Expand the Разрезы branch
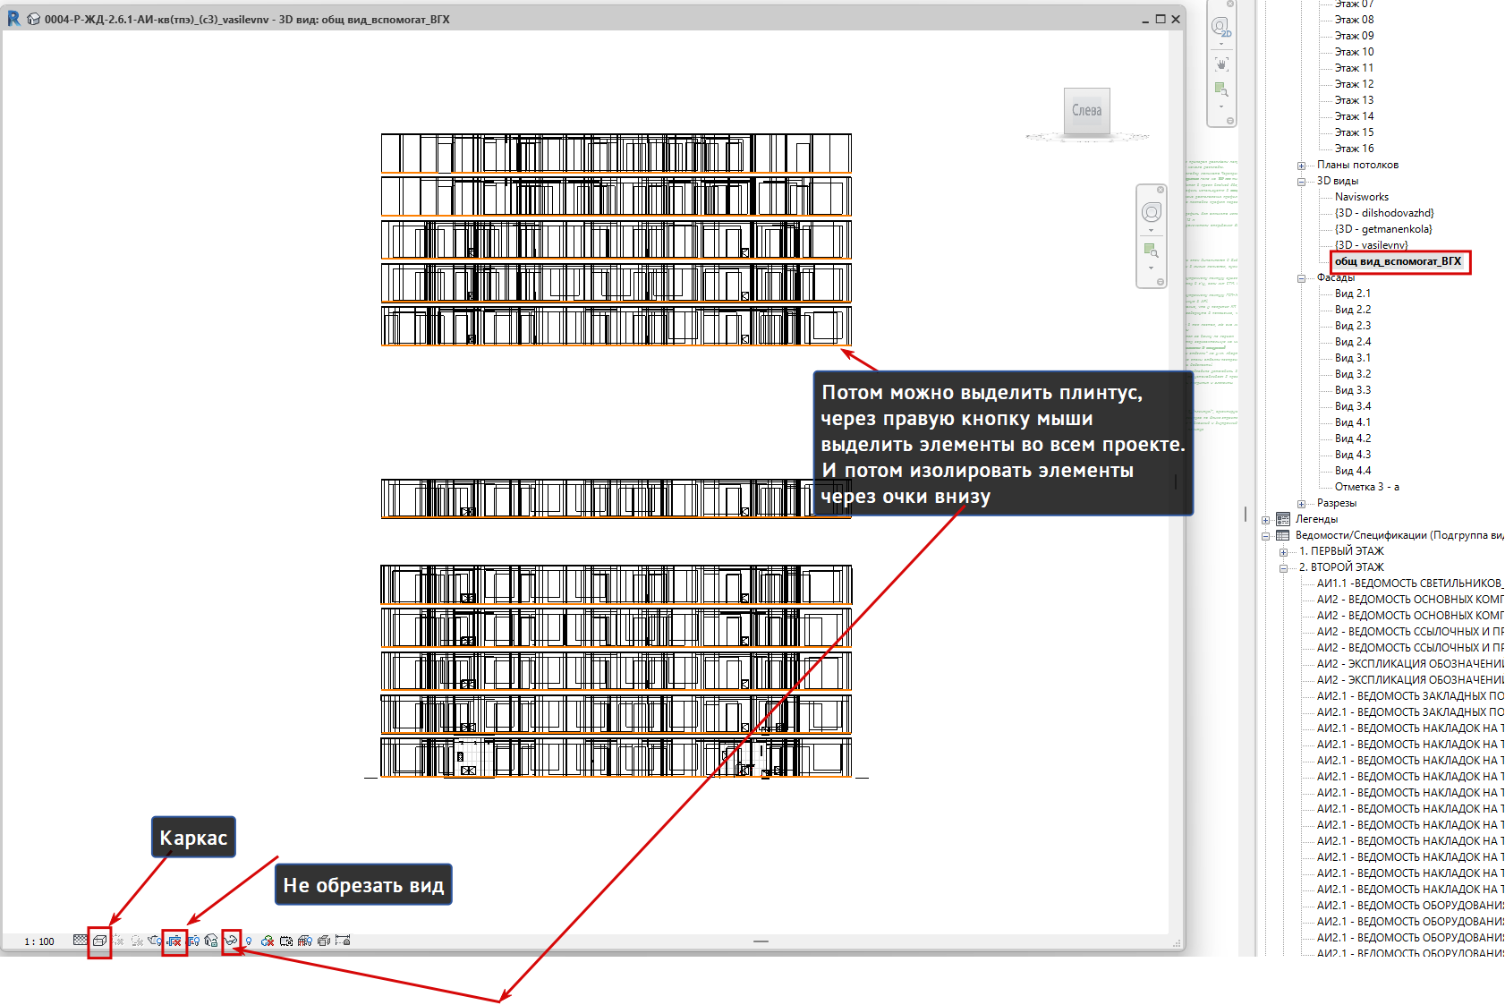The height and width of the screenshot is (1005, 1505). pyautogui.click(x=1301, y=504)
